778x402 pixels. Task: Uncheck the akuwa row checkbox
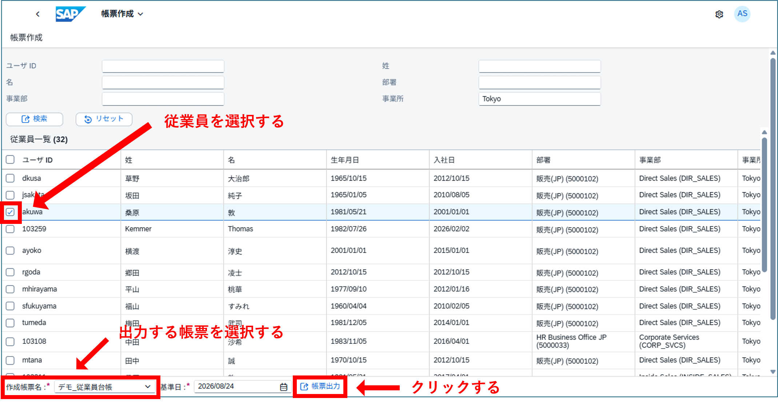point(10,212)
